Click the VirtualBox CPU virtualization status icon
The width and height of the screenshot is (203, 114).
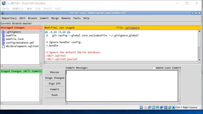[166, 107]
